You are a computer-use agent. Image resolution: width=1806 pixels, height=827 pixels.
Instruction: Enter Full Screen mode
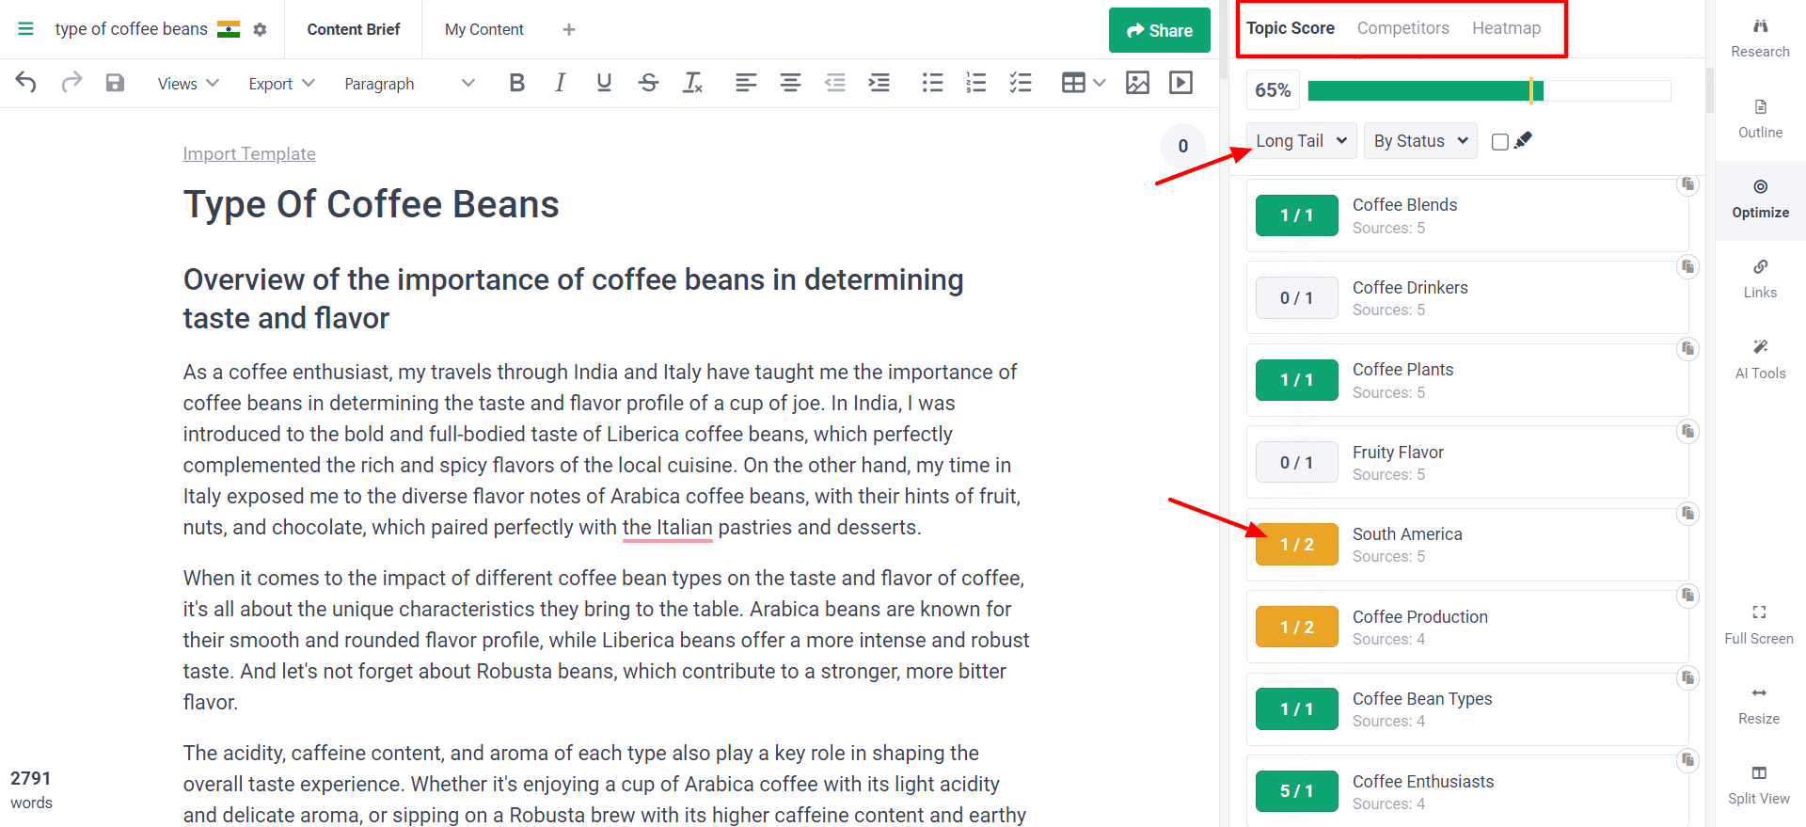(x=1758, y=625)
